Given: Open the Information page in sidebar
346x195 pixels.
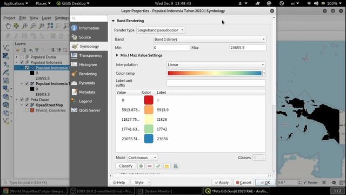Looking at the screenshot, I should (x=89, y=28).
